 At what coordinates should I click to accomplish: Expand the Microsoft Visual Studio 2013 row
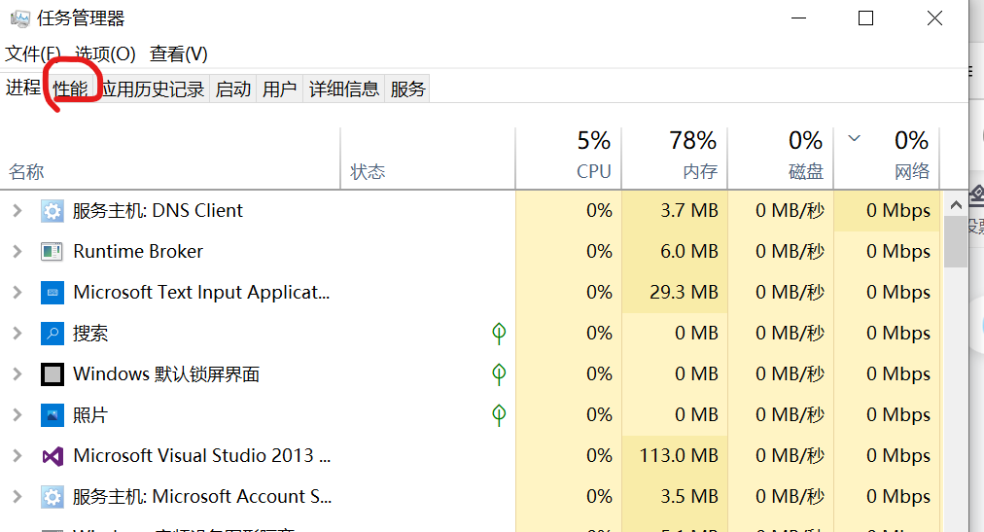coord(18,456)
